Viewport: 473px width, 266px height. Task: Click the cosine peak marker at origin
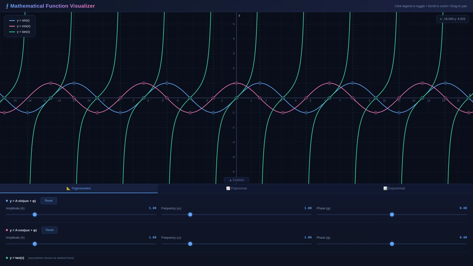click(236, 83)
